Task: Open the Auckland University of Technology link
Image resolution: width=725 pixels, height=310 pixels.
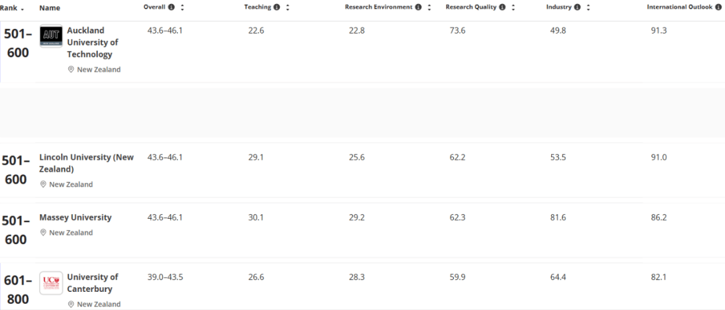Action: click(x=93, y=42)
